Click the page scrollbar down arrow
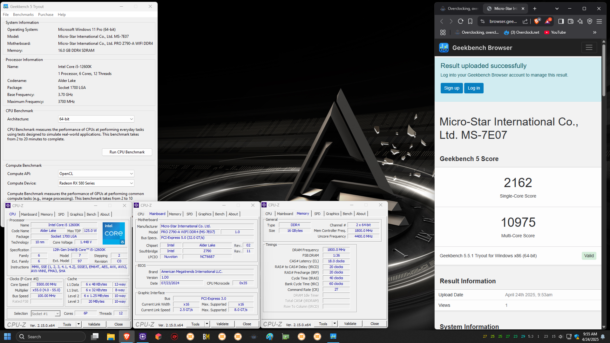610x343 pixels. pos(604,327)
